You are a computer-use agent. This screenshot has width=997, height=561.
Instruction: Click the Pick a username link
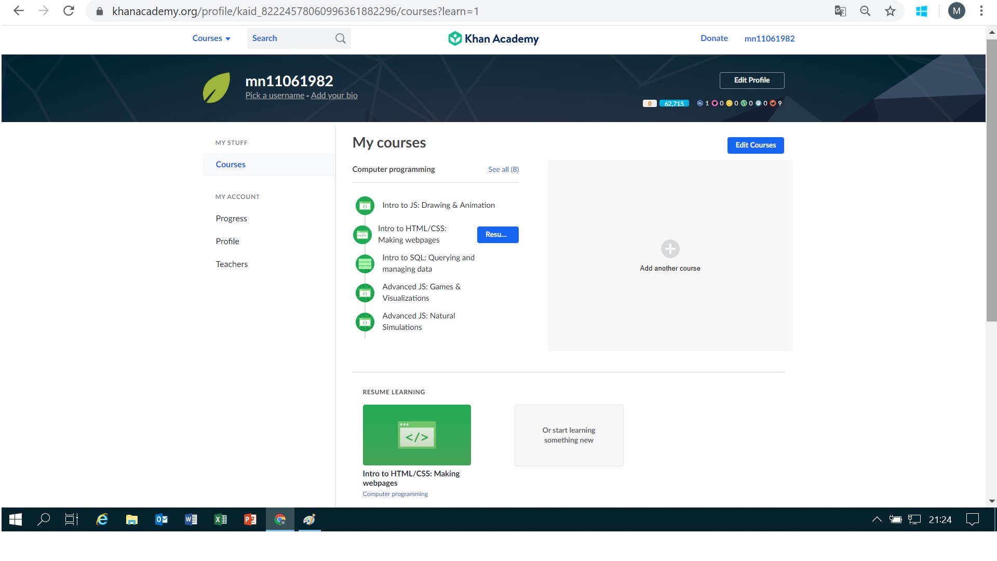tap(275, 96)
